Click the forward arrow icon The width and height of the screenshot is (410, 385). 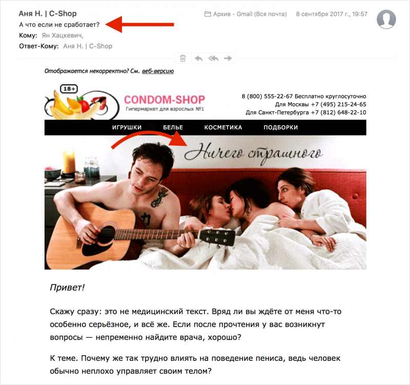228,58
